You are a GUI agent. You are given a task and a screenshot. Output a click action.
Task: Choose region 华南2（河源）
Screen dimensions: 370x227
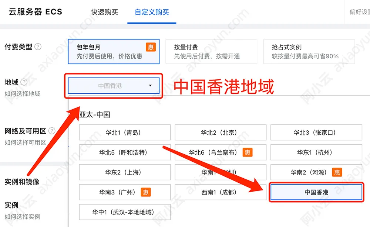[316, 172]
